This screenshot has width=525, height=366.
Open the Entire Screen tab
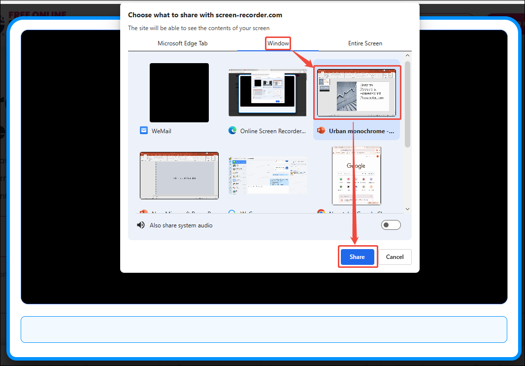[365, 43]
